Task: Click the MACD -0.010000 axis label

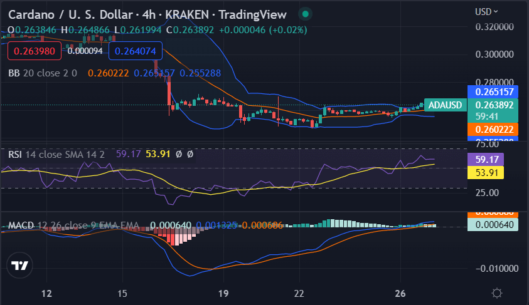Action: (496, 268)
